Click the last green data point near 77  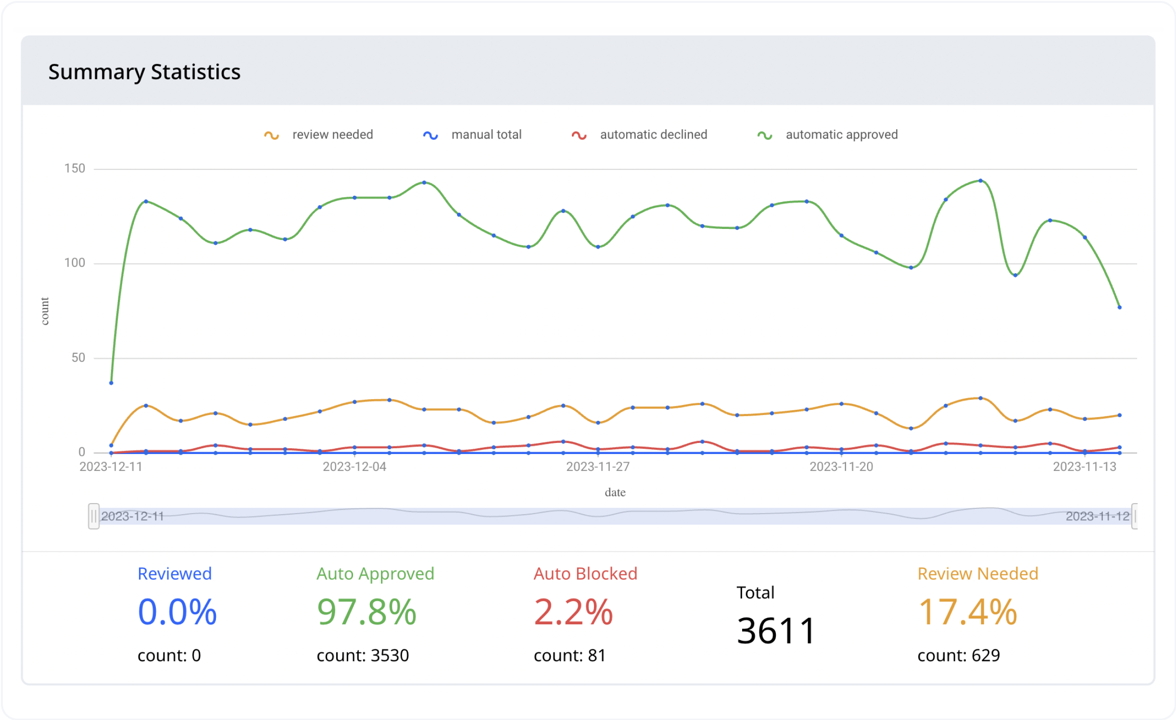(1119, 307)
